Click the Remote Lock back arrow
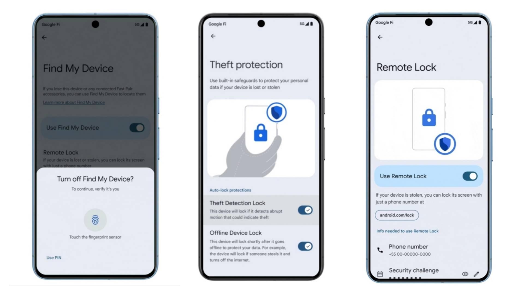Image resolution: width=524 pixels, height=295 pixels. pyautogui.click(x=380, y=37)
